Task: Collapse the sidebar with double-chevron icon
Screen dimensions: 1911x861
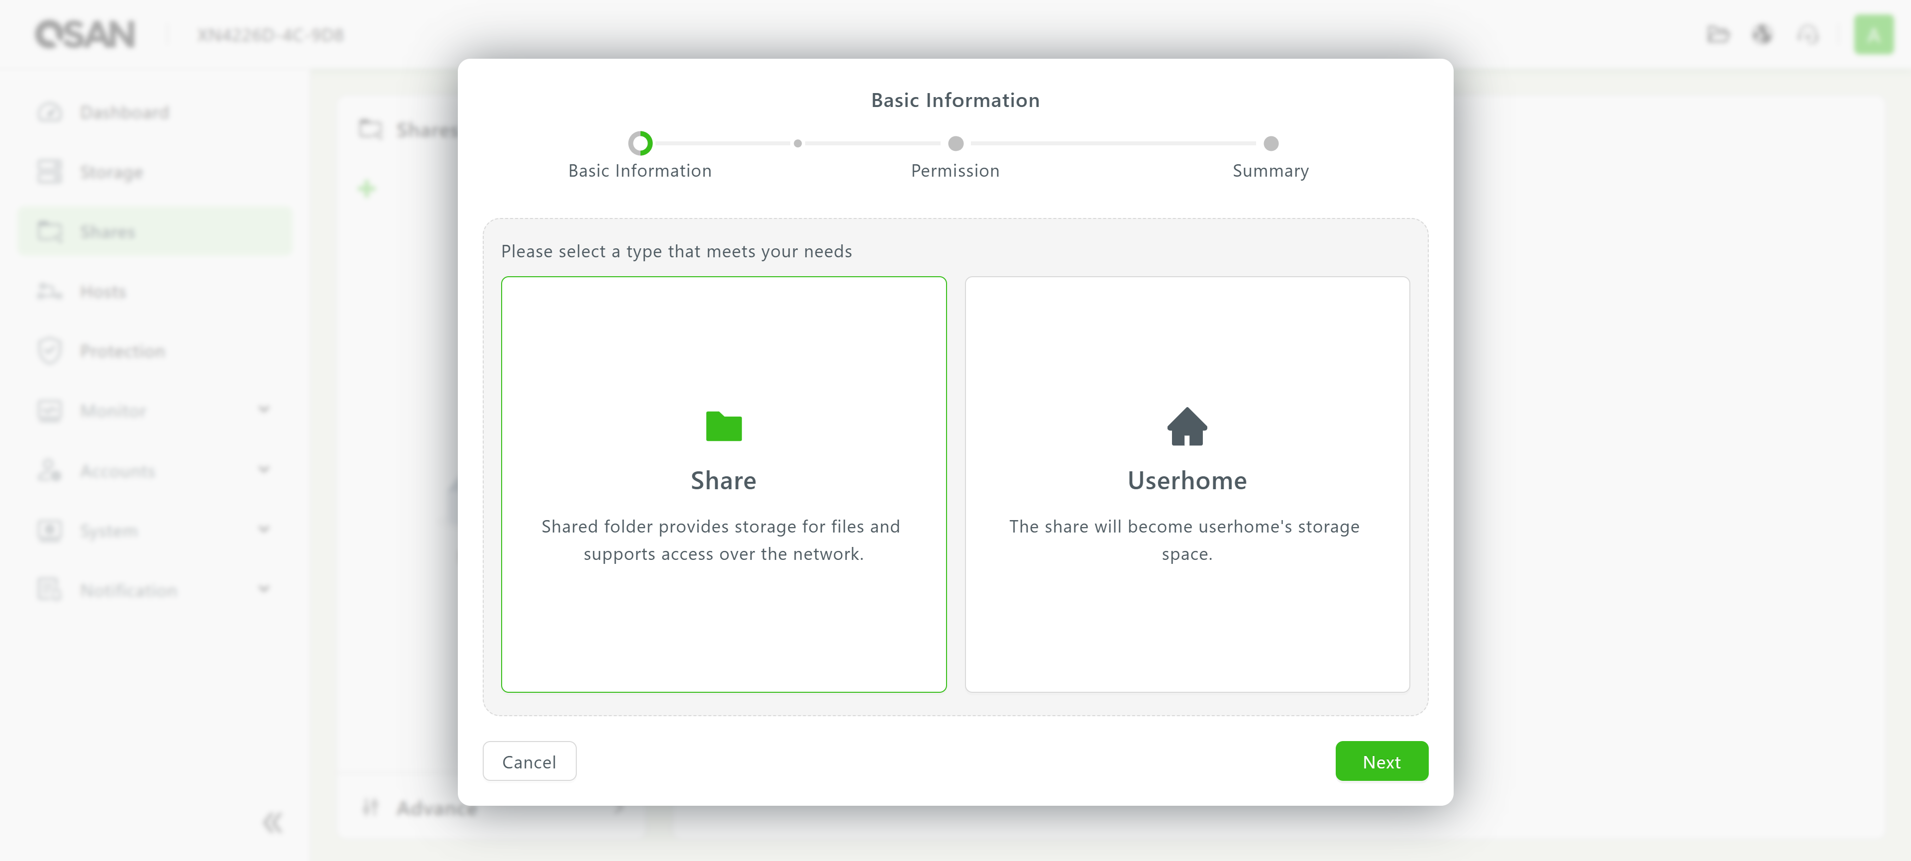Action: click(x=272, y=823)
